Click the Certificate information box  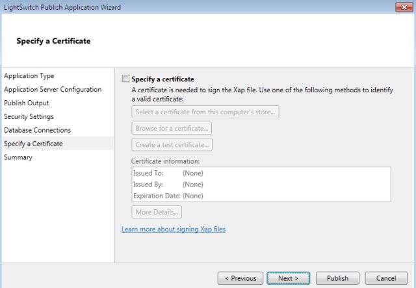pos(261,185)
